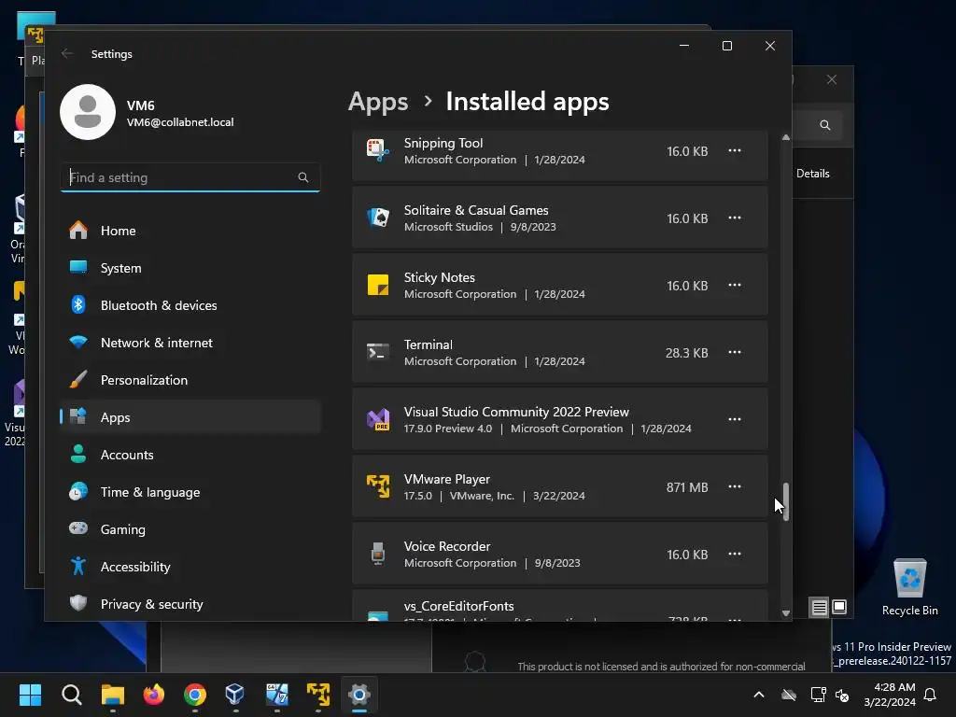Click the Visual Studio Preview icon

(378, 419)
